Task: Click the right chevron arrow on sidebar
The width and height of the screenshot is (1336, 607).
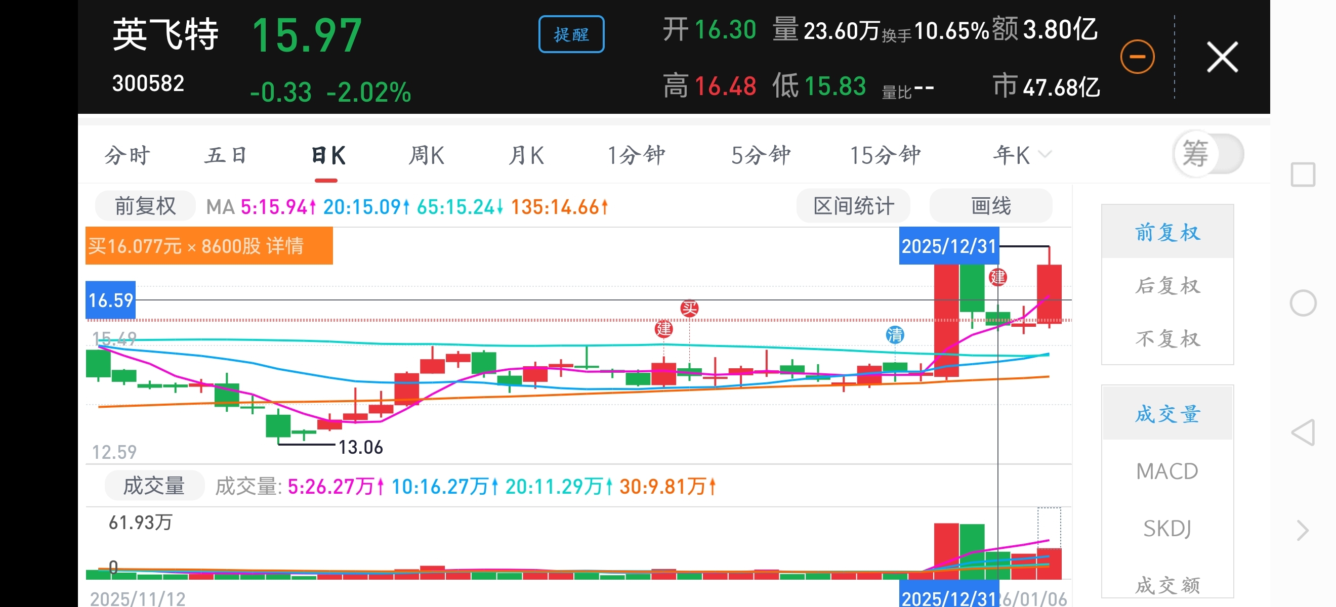Action: pos(1303,530)
